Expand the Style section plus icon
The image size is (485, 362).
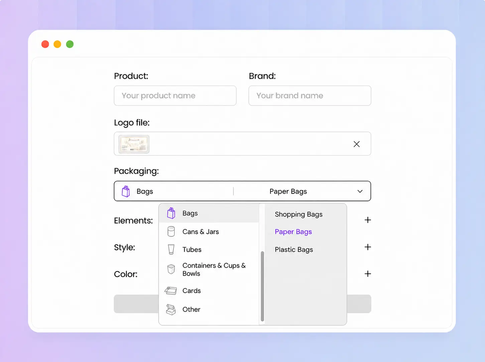368,247
